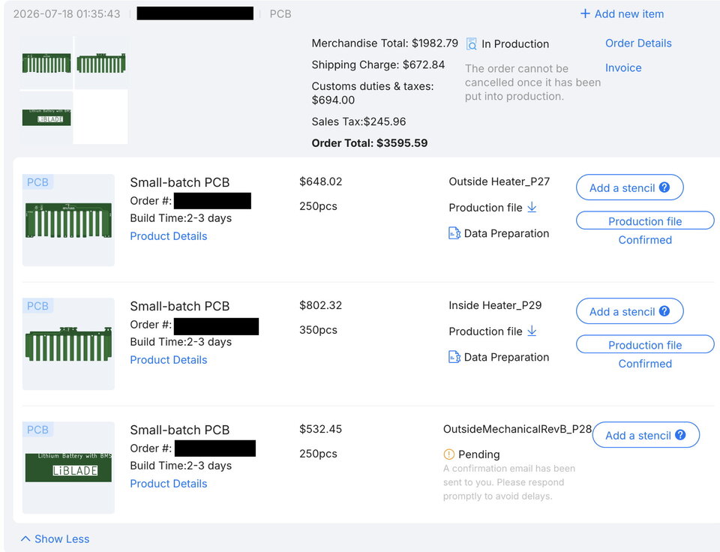
Task: Open Product Details for $802.32 PCB
Action: coord(169,359)
